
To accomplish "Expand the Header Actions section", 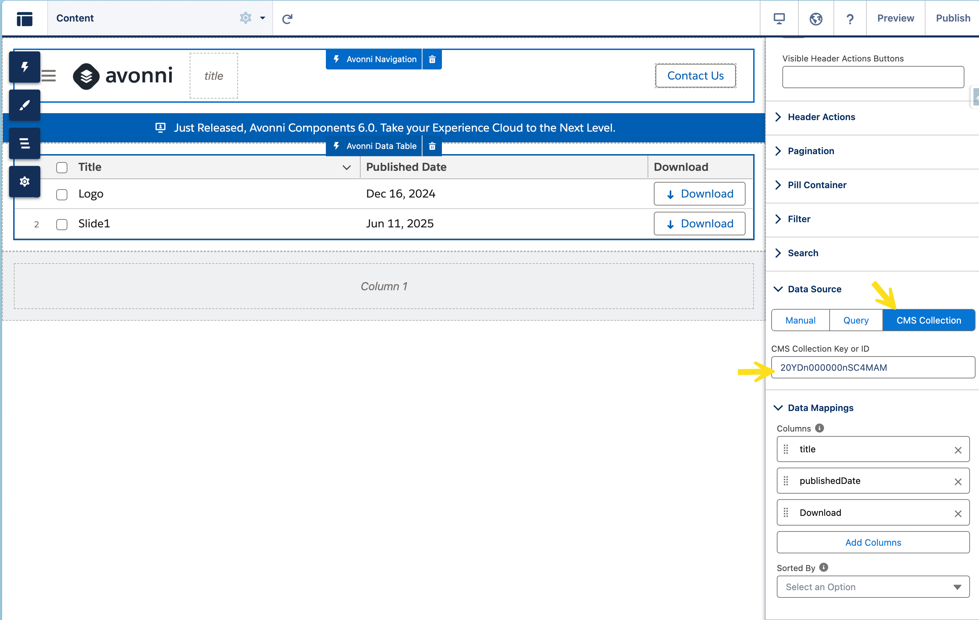I will (x=821, y=117).
